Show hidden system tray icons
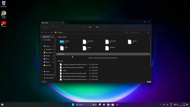Screen dimensions: 190x107 pyautogui.click(x=161, y=105)
